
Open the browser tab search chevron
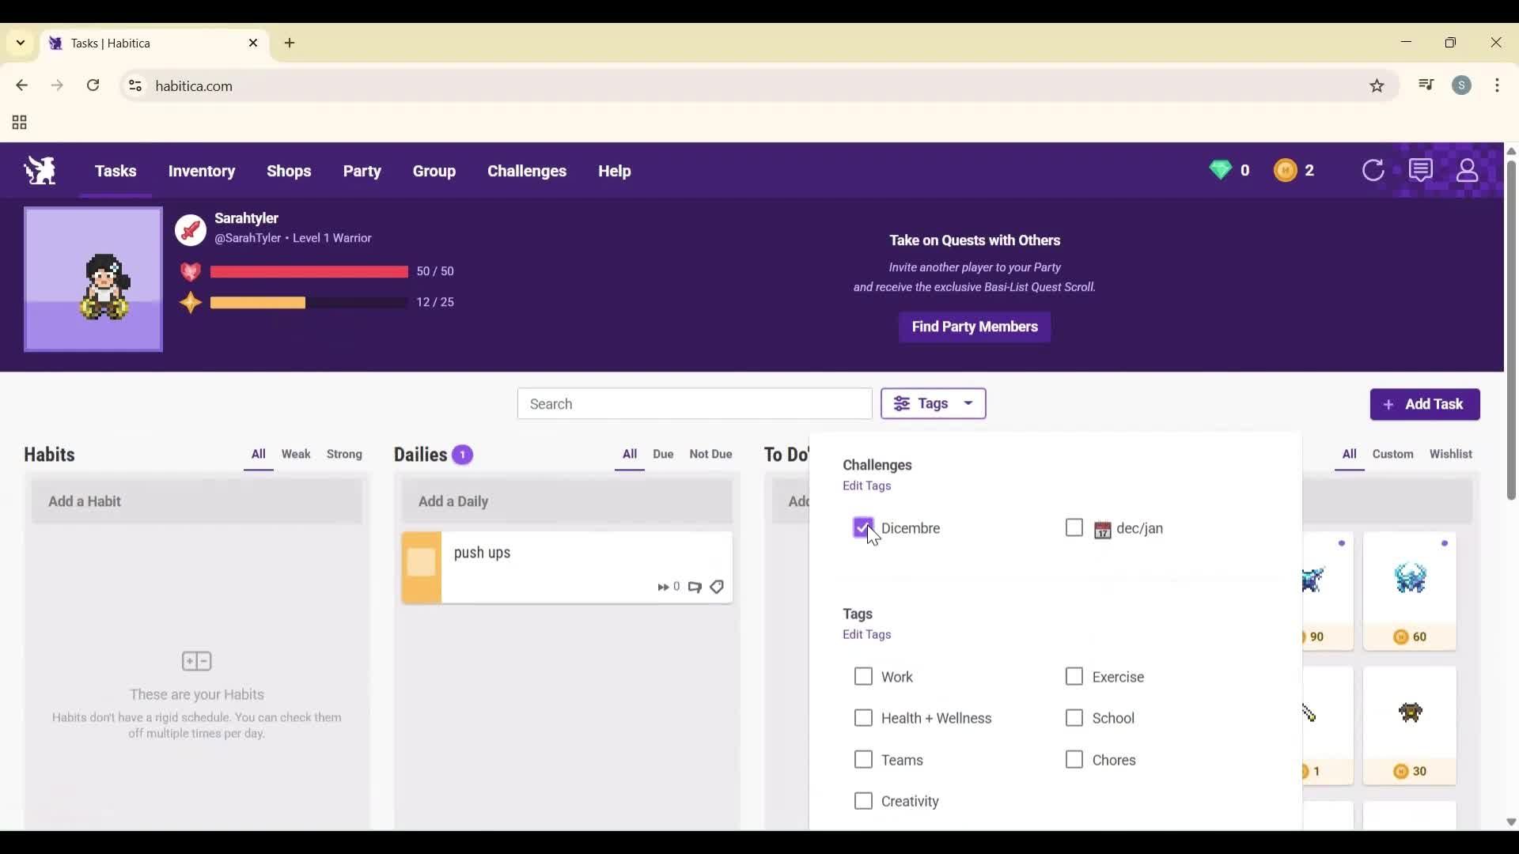point(20,43)
